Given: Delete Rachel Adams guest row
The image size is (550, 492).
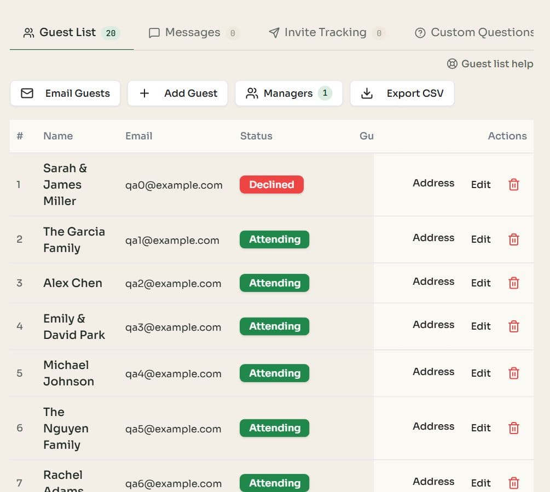Looking at the screenshot, I should (x=513, y=483).
